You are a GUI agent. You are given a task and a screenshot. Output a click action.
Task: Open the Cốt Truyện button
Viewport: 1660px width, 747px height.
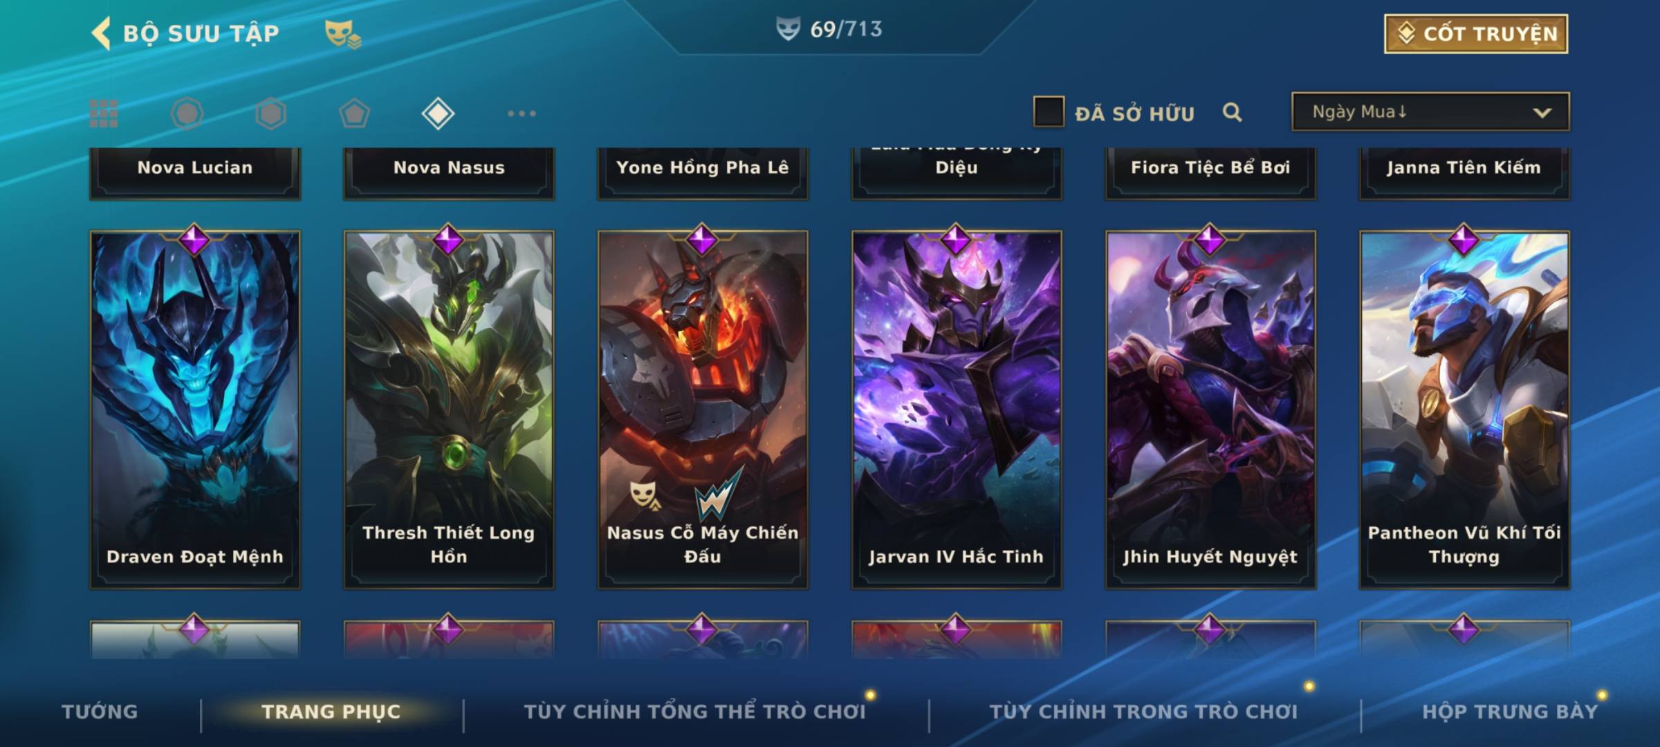click(1476, 33)
